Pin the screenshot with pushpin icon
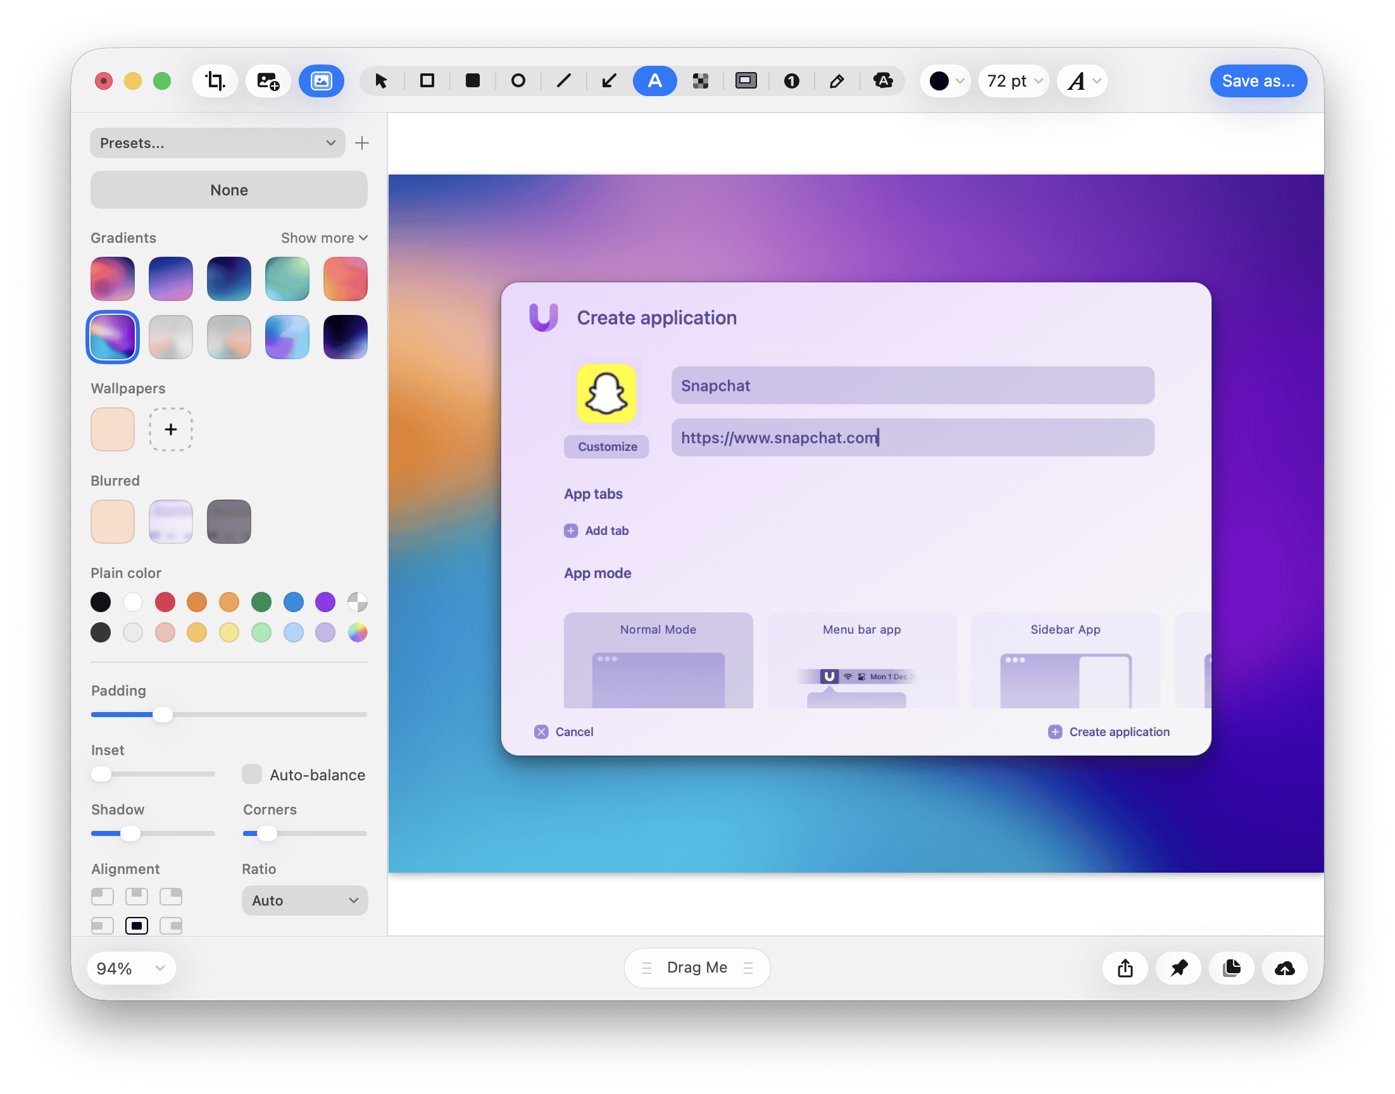 click(1179, 968)
